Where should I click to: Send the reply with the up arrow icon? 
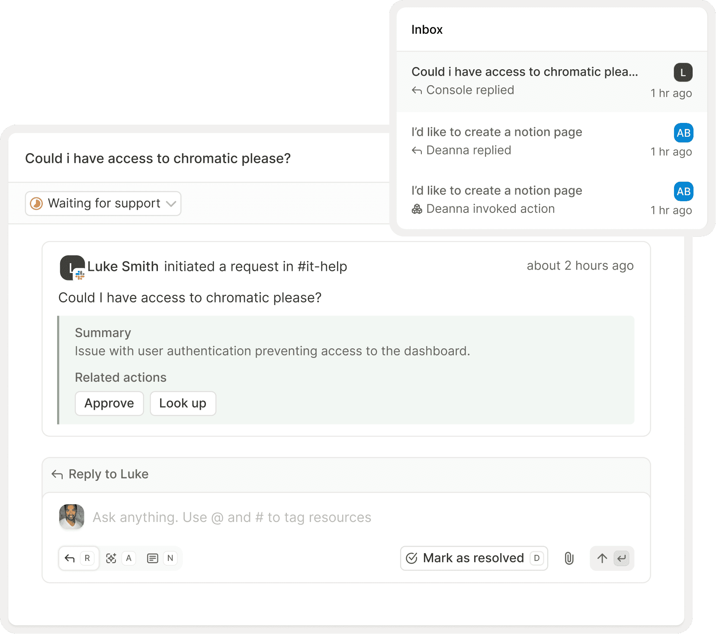click(x=602, y=558)
